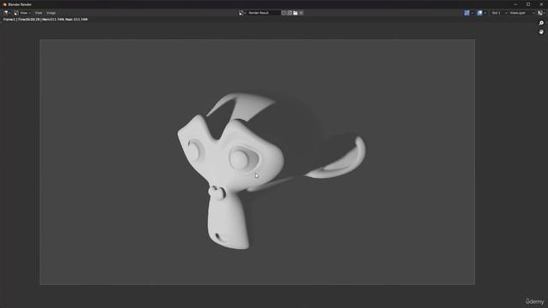Click the render status frame and memory text
The width and height of the screenshot is (548, 308).
pyautogui.click(x=45, y=20)
